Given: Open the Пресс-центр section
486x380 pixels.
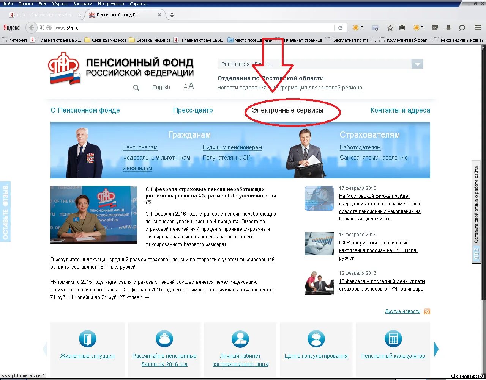Looking at the screenshot, I should pos(193,110).
